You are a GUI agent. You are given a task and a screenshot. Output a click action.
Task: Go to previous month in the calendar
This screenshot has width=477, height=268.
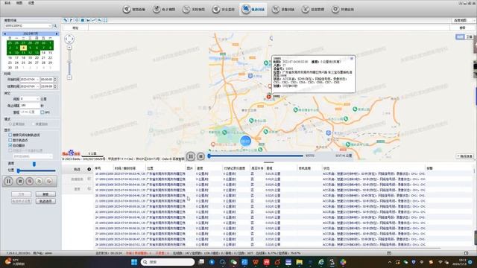[5, 33]
